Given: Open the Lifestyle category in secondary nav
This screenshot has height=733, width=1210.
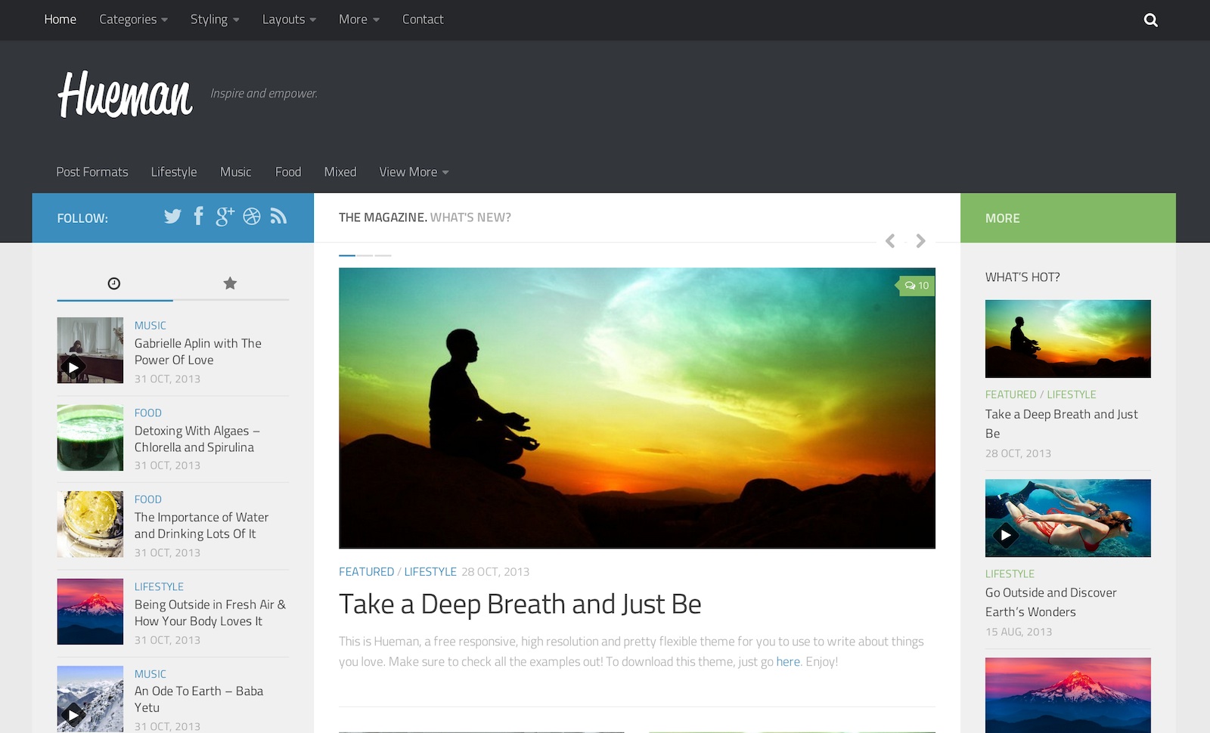Looking at the screenshot, I should pyautogui.click(x=174, y=172).
